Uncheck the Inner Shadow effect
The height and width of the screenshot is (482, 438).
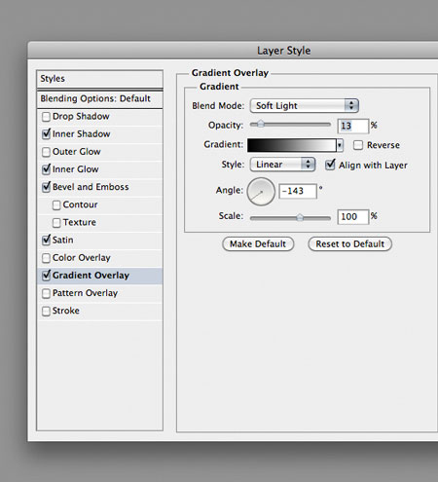tap(46, 134)
